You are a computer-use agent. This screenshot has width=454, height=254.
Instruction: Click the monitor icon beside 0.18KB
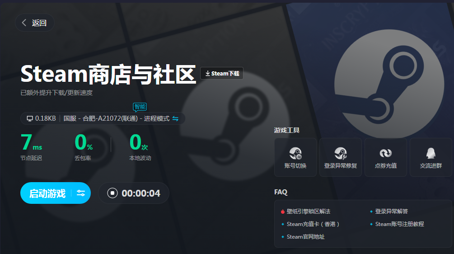[x=30, y=118]
